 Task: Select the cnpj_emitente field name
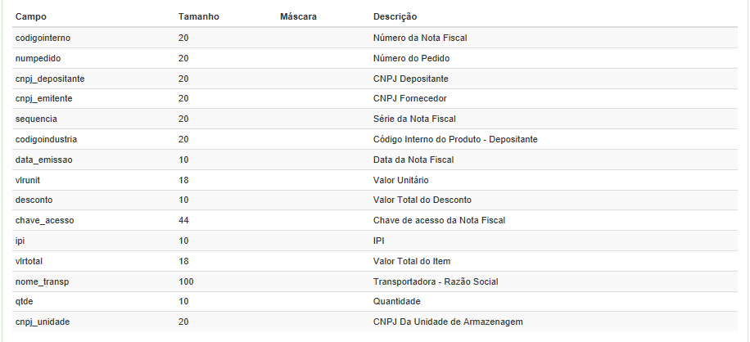tap(44, 99)
